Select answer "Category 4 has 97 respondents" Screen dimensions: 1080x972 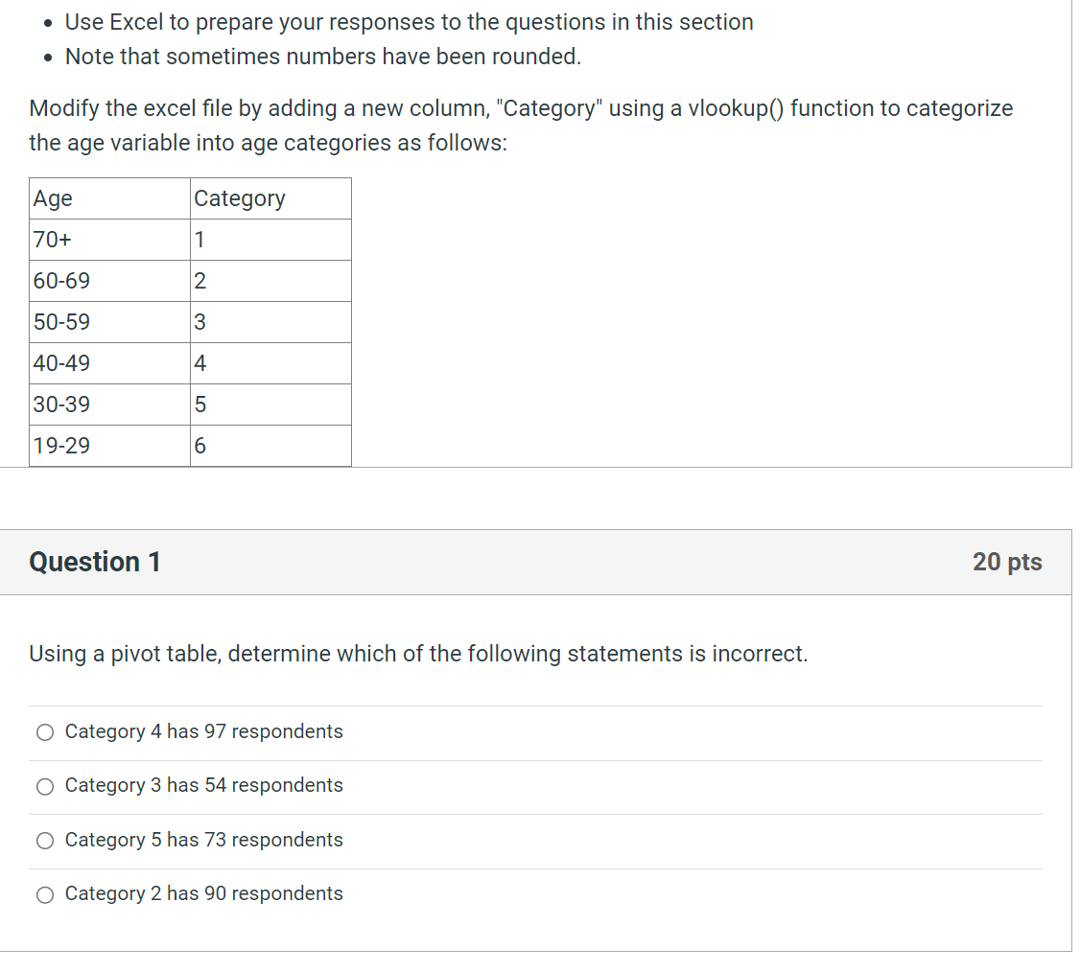coord(44,731)
